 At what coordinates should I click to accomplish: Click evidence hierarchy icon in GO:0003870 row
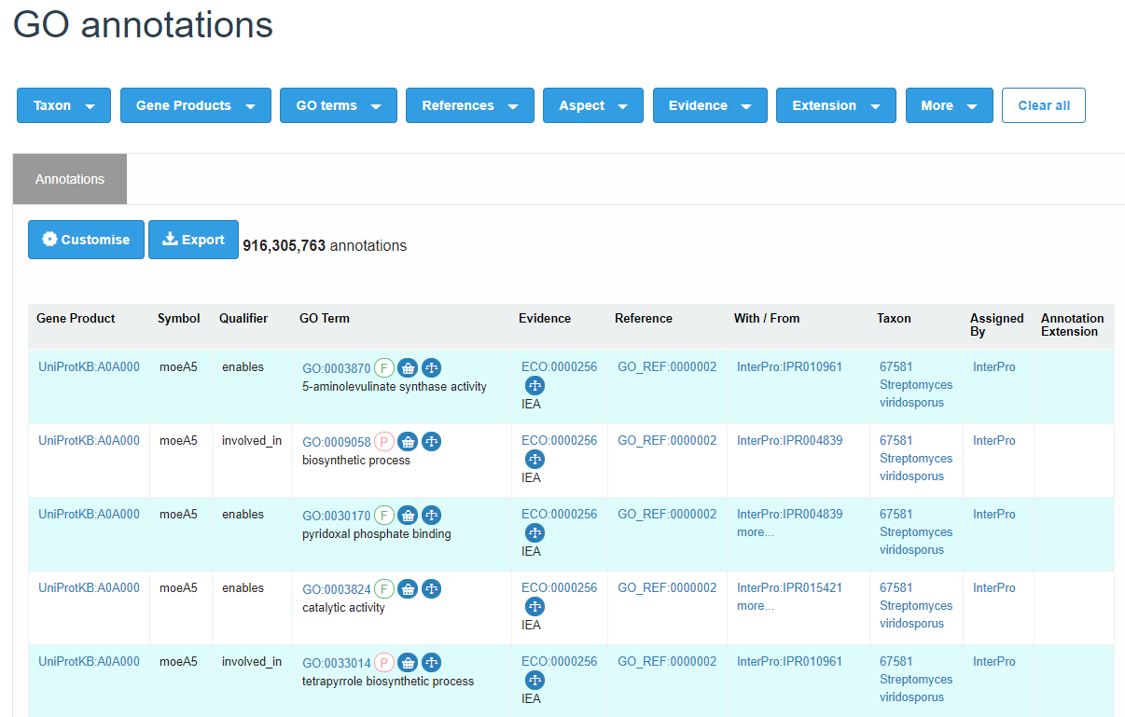point(535,386)
